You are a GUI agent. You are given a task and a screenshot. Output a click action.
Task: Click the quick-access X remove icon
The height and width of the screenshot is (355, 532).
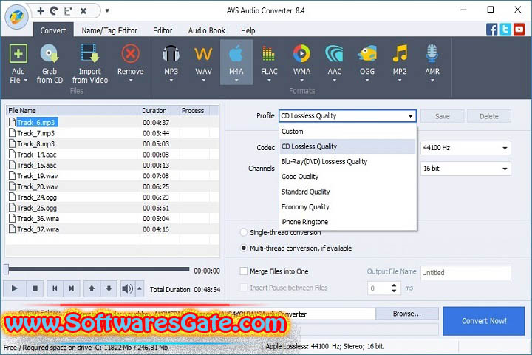[83, 11]
